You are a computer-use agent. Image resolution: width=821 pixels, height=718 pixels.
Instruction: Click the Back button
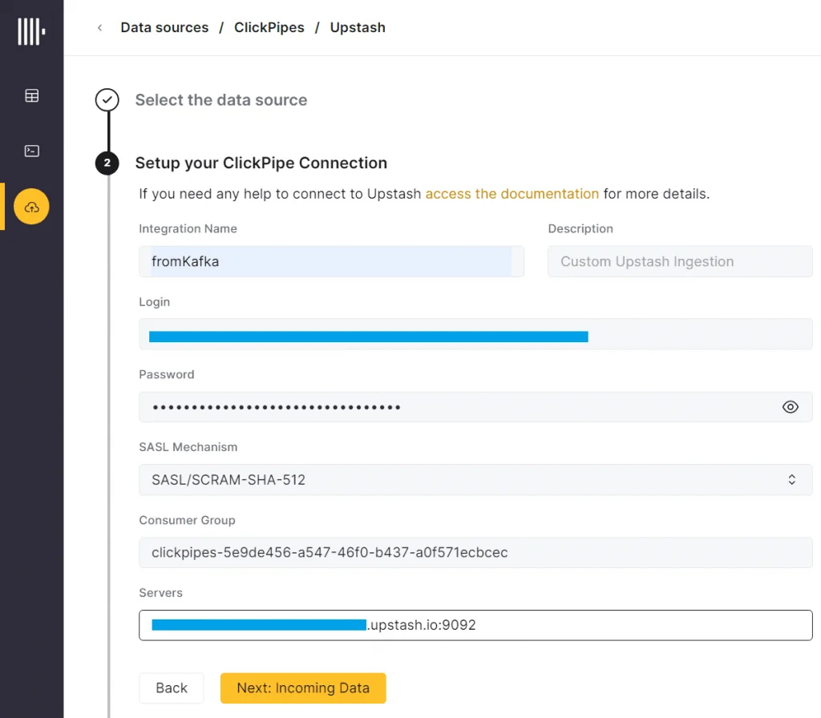pos(172,688)
